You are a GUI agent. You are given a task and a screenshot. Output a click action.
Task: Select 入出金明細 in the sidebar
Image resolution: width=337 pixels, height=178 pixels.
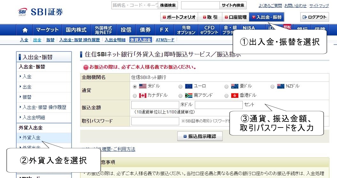click(x=44, y=118)
